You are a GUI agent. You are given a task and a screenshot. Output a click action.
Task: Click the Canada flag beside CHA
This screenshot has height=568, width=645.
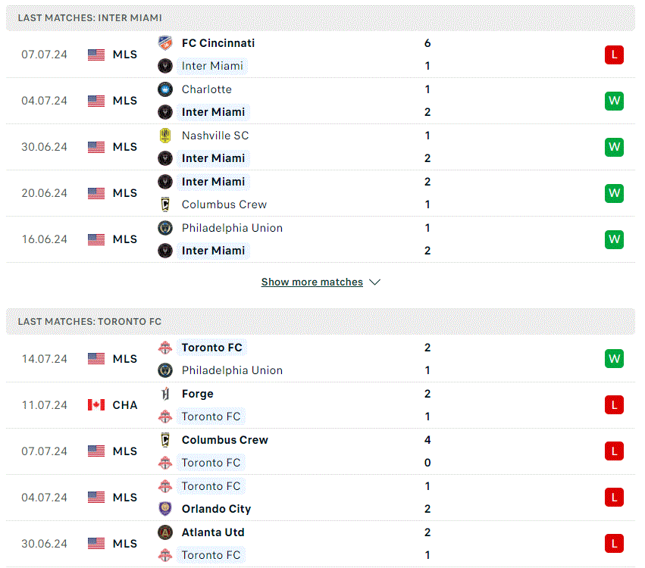click(96, 405)
